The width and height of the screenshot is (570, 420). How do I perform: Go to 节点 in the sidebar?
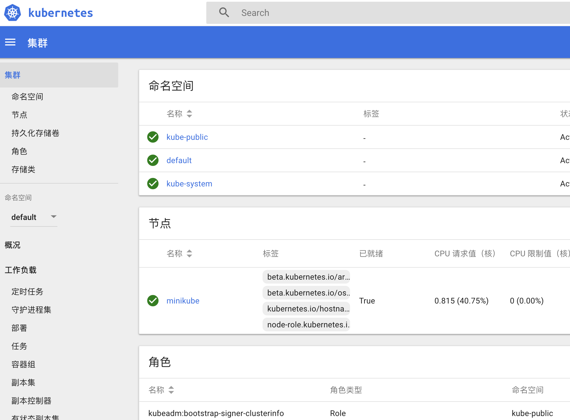(x=19, y=115)
